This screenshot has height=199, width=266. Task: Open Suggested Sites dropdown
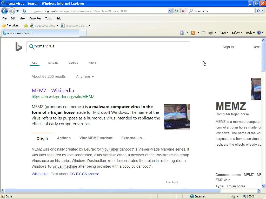(44, 26)
